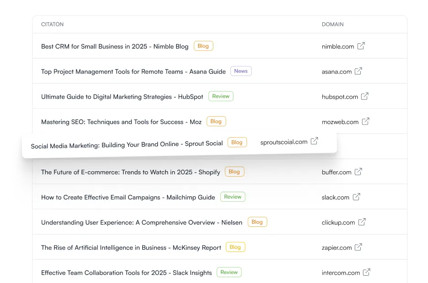
Task: Select 'Ultimate Guide to Digital Marketing Strategies' citation
Action: [x=122, y=97]
